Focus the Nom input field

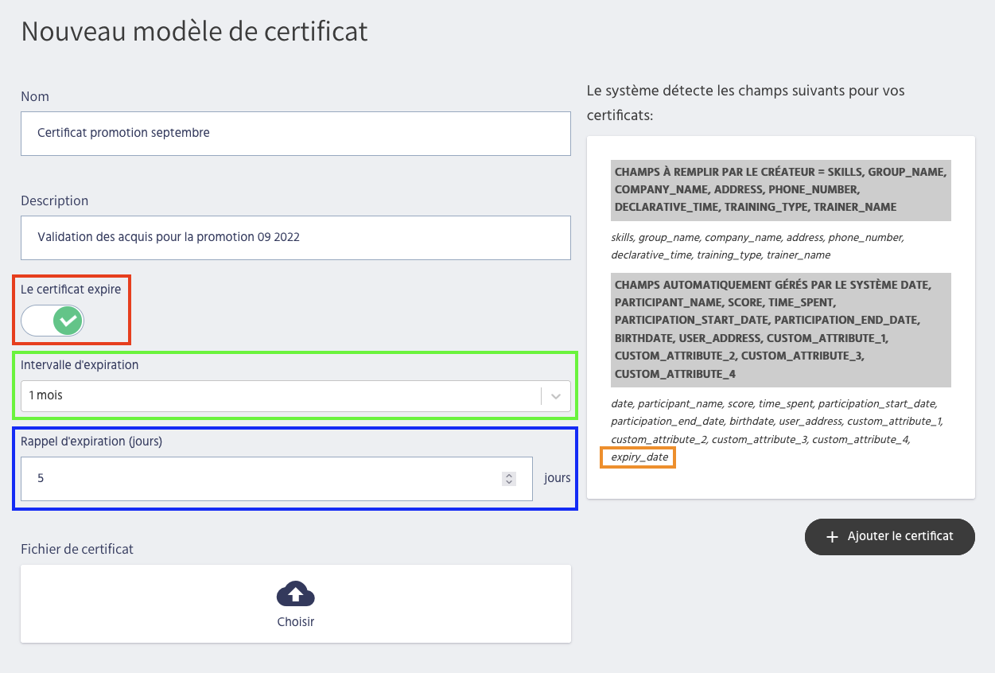click(295, 133)
